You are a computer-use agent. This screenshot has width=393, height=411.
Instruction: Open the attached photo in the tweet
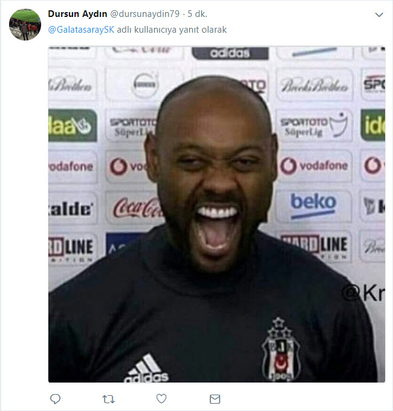coord(216,214)
